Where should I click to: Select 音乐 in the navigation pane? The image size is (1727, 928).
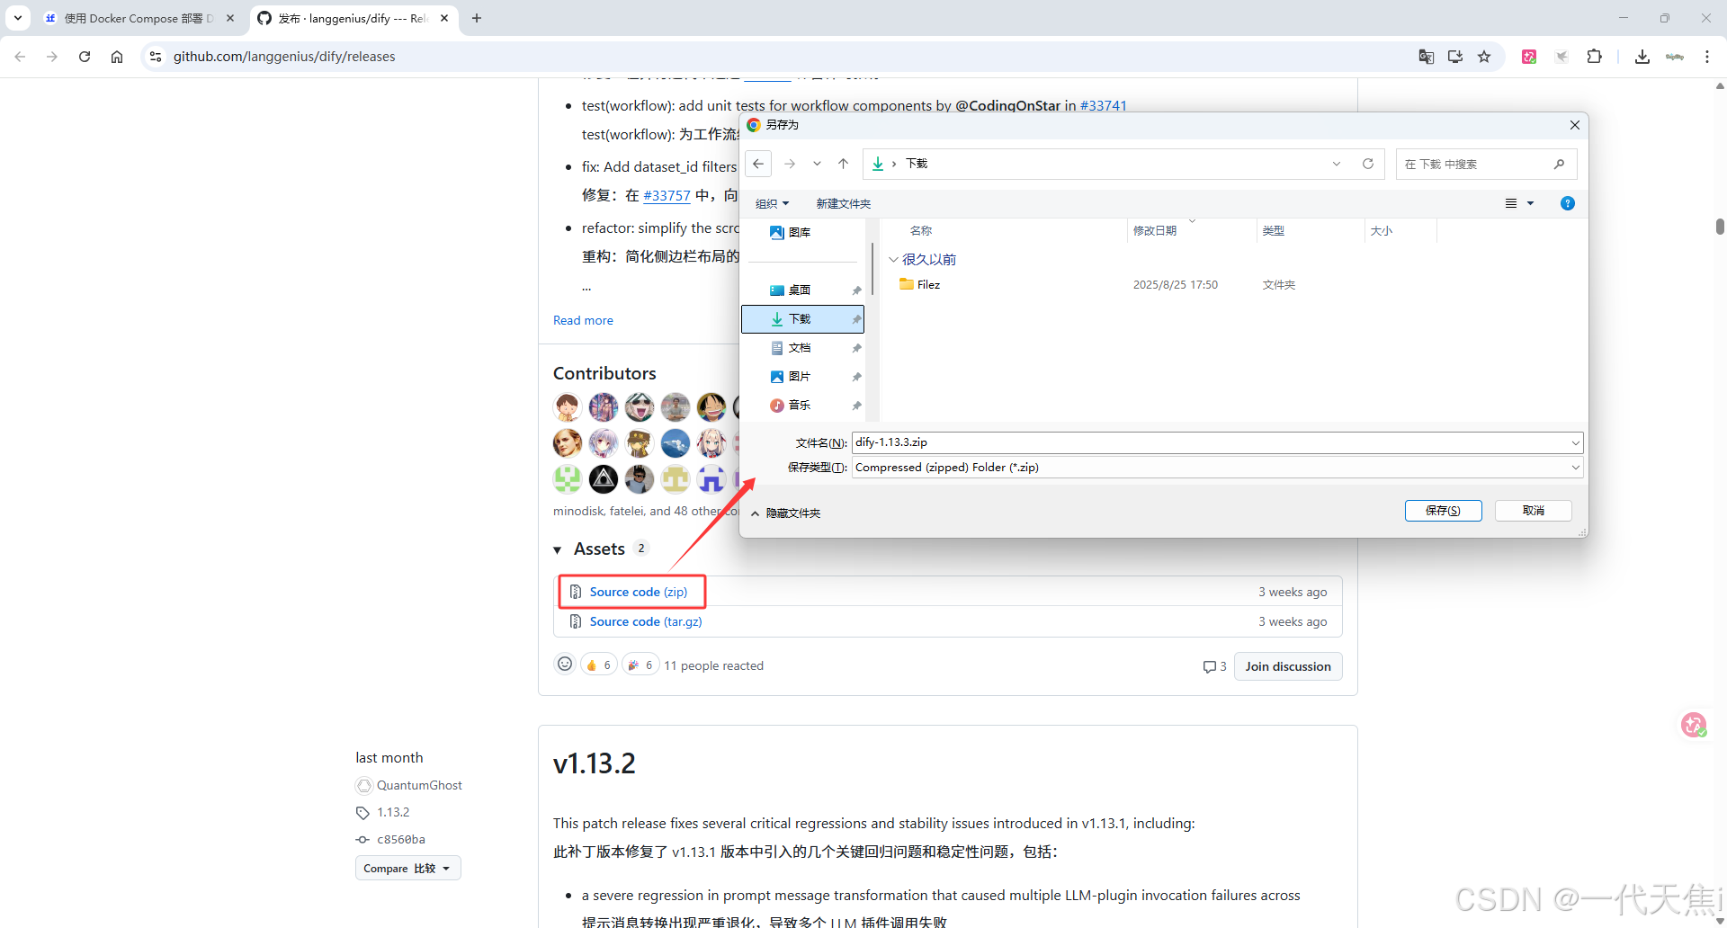[801, 405]
